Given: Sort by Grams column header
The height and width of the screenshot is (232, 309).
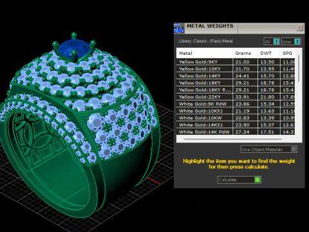Looking at the screenshot, I should coord(245,53).
